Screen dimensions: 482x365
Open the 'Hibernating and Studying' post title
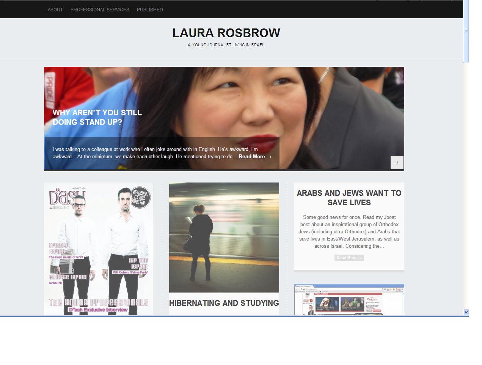pos(224,303)
